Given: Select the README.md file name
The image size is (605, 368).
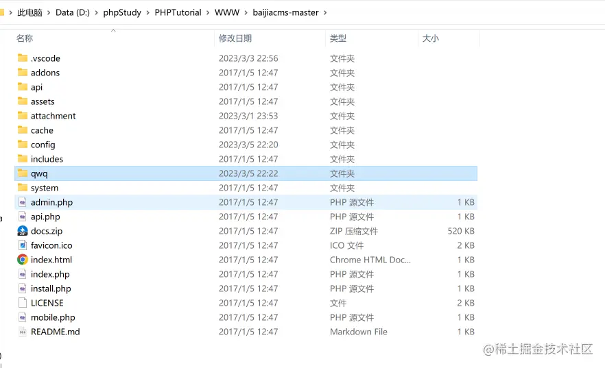Looking at the screenshot, I should 55,332.
